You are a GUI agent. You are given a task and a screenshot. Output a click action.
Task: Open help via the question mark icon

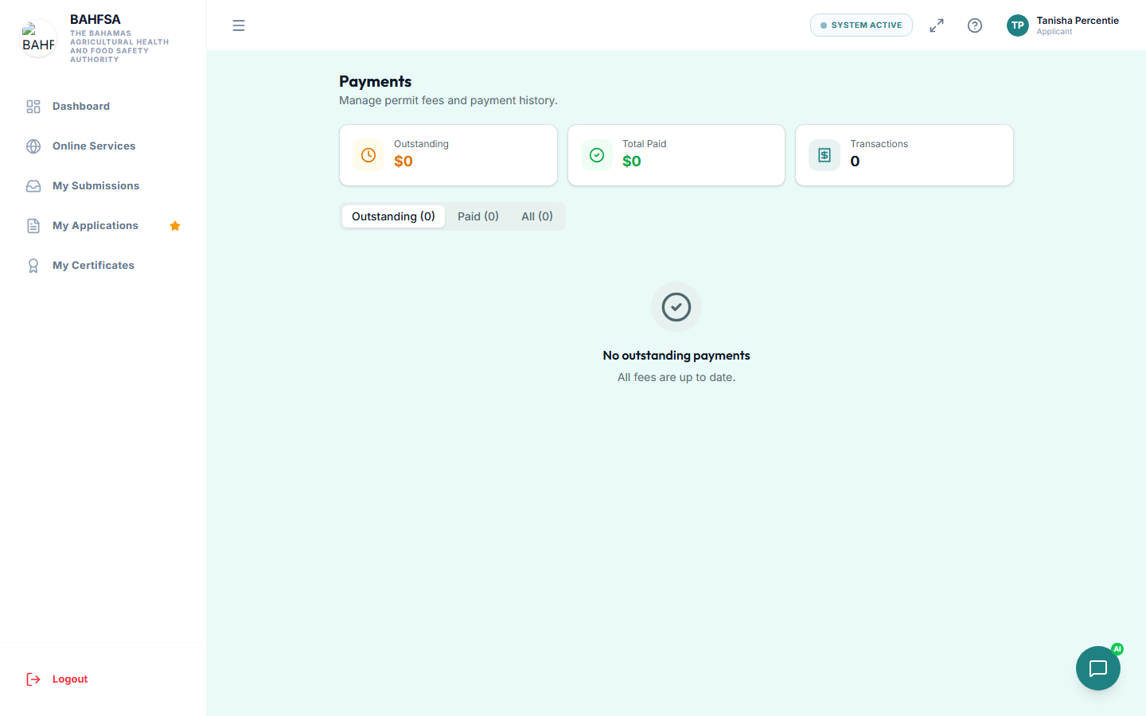click(x=975, y=25)
